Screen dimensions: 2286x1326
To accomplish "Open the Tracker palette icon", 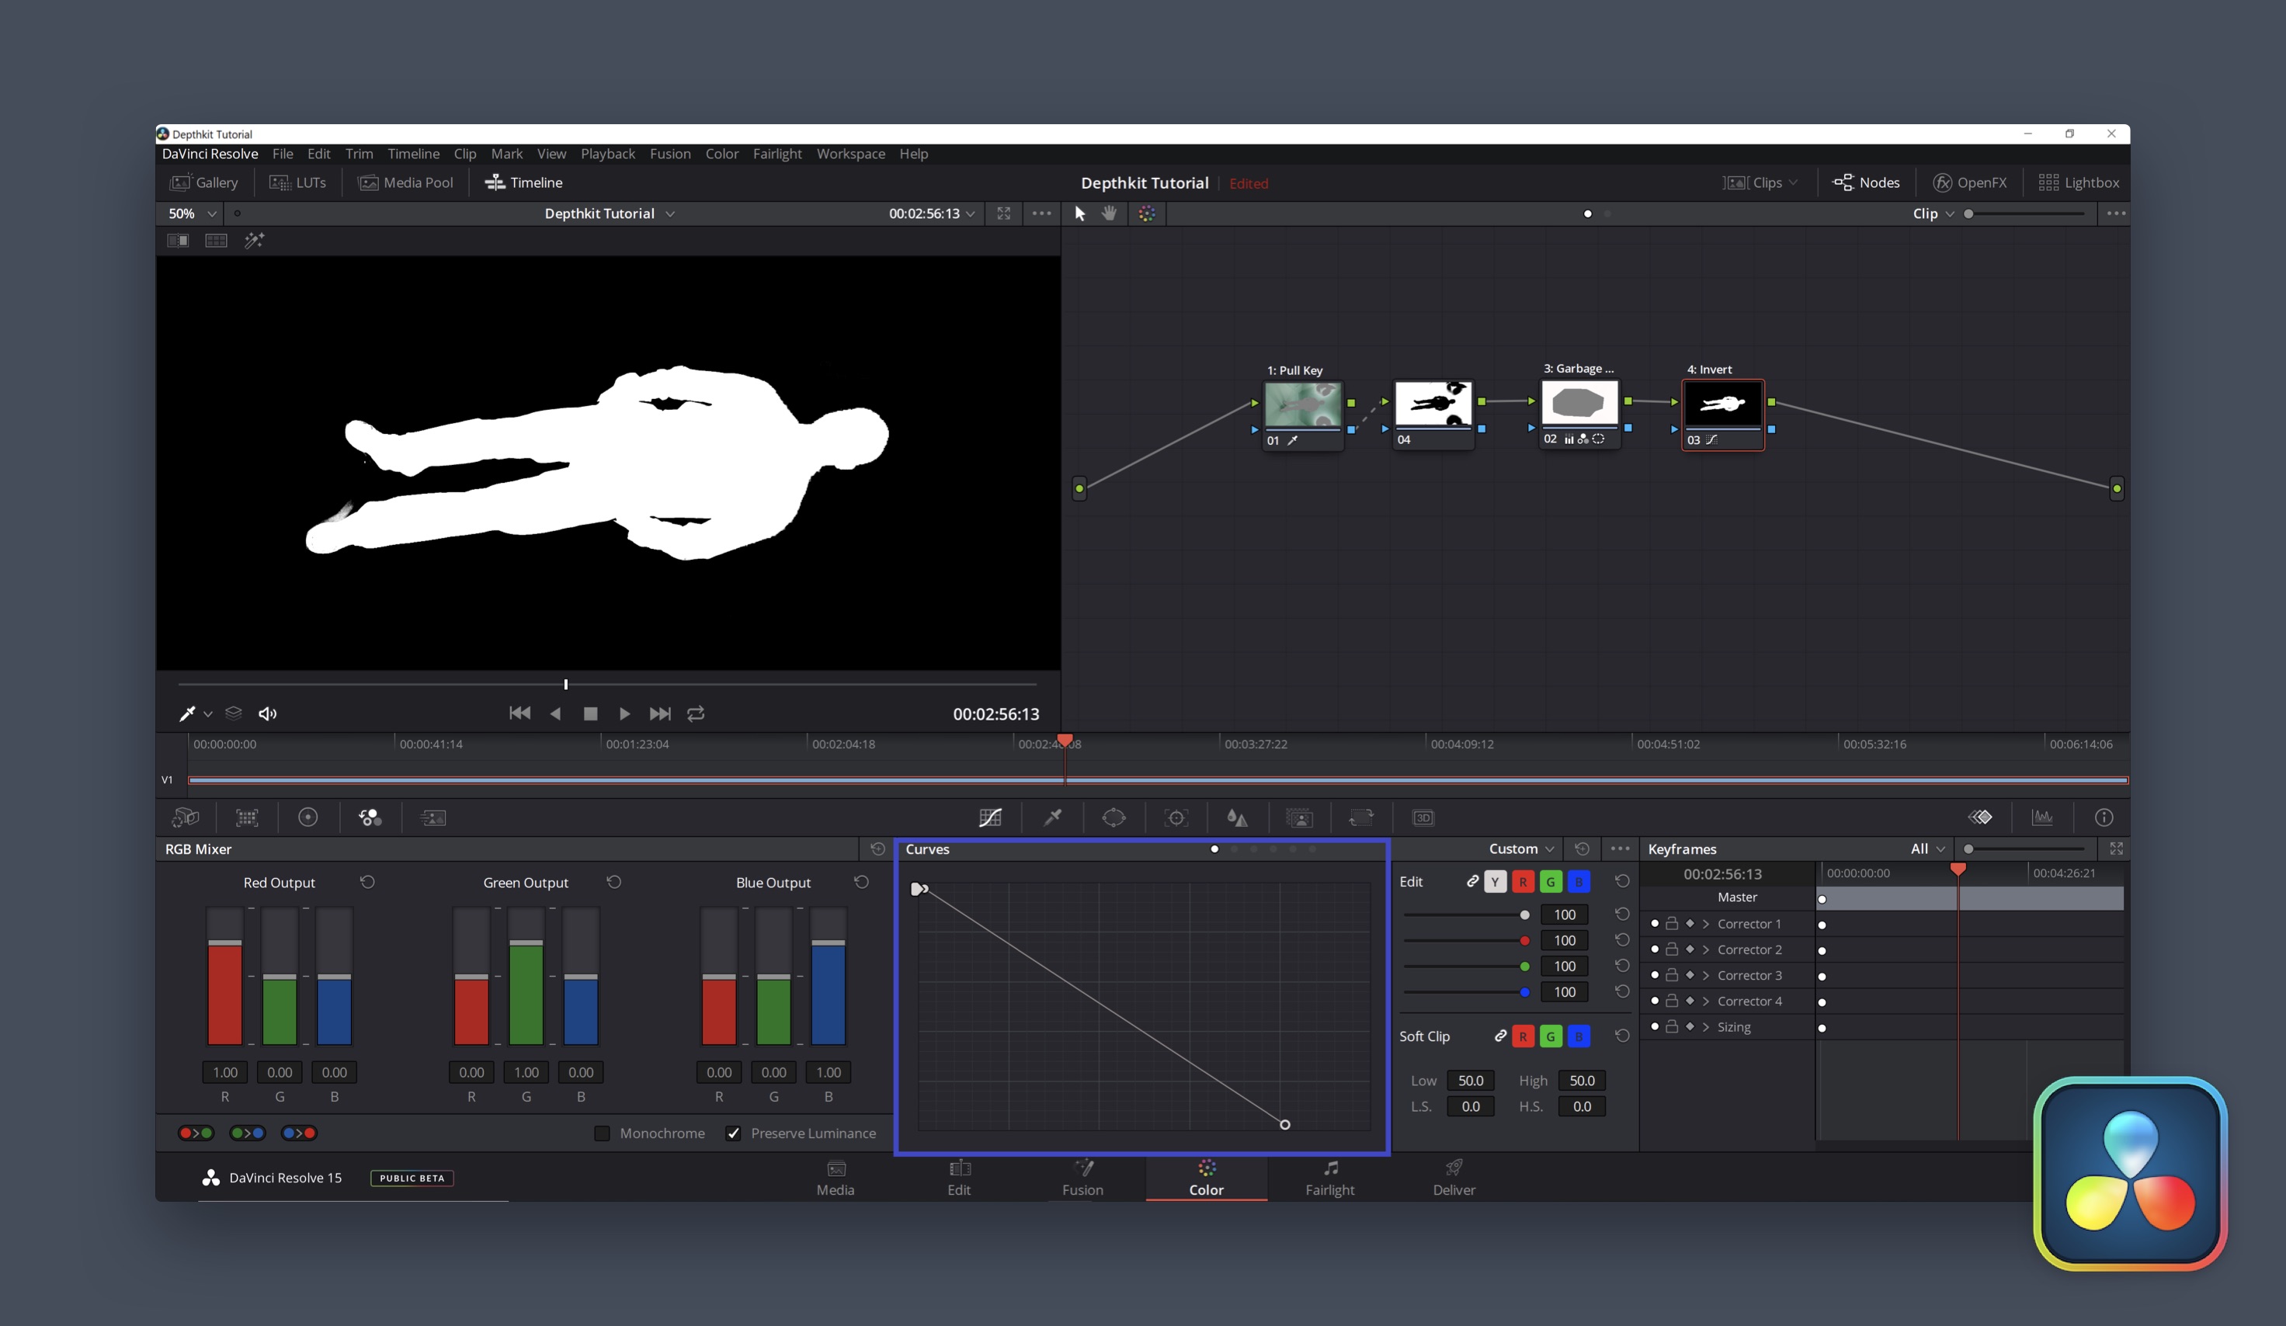I will (1176, 817).
